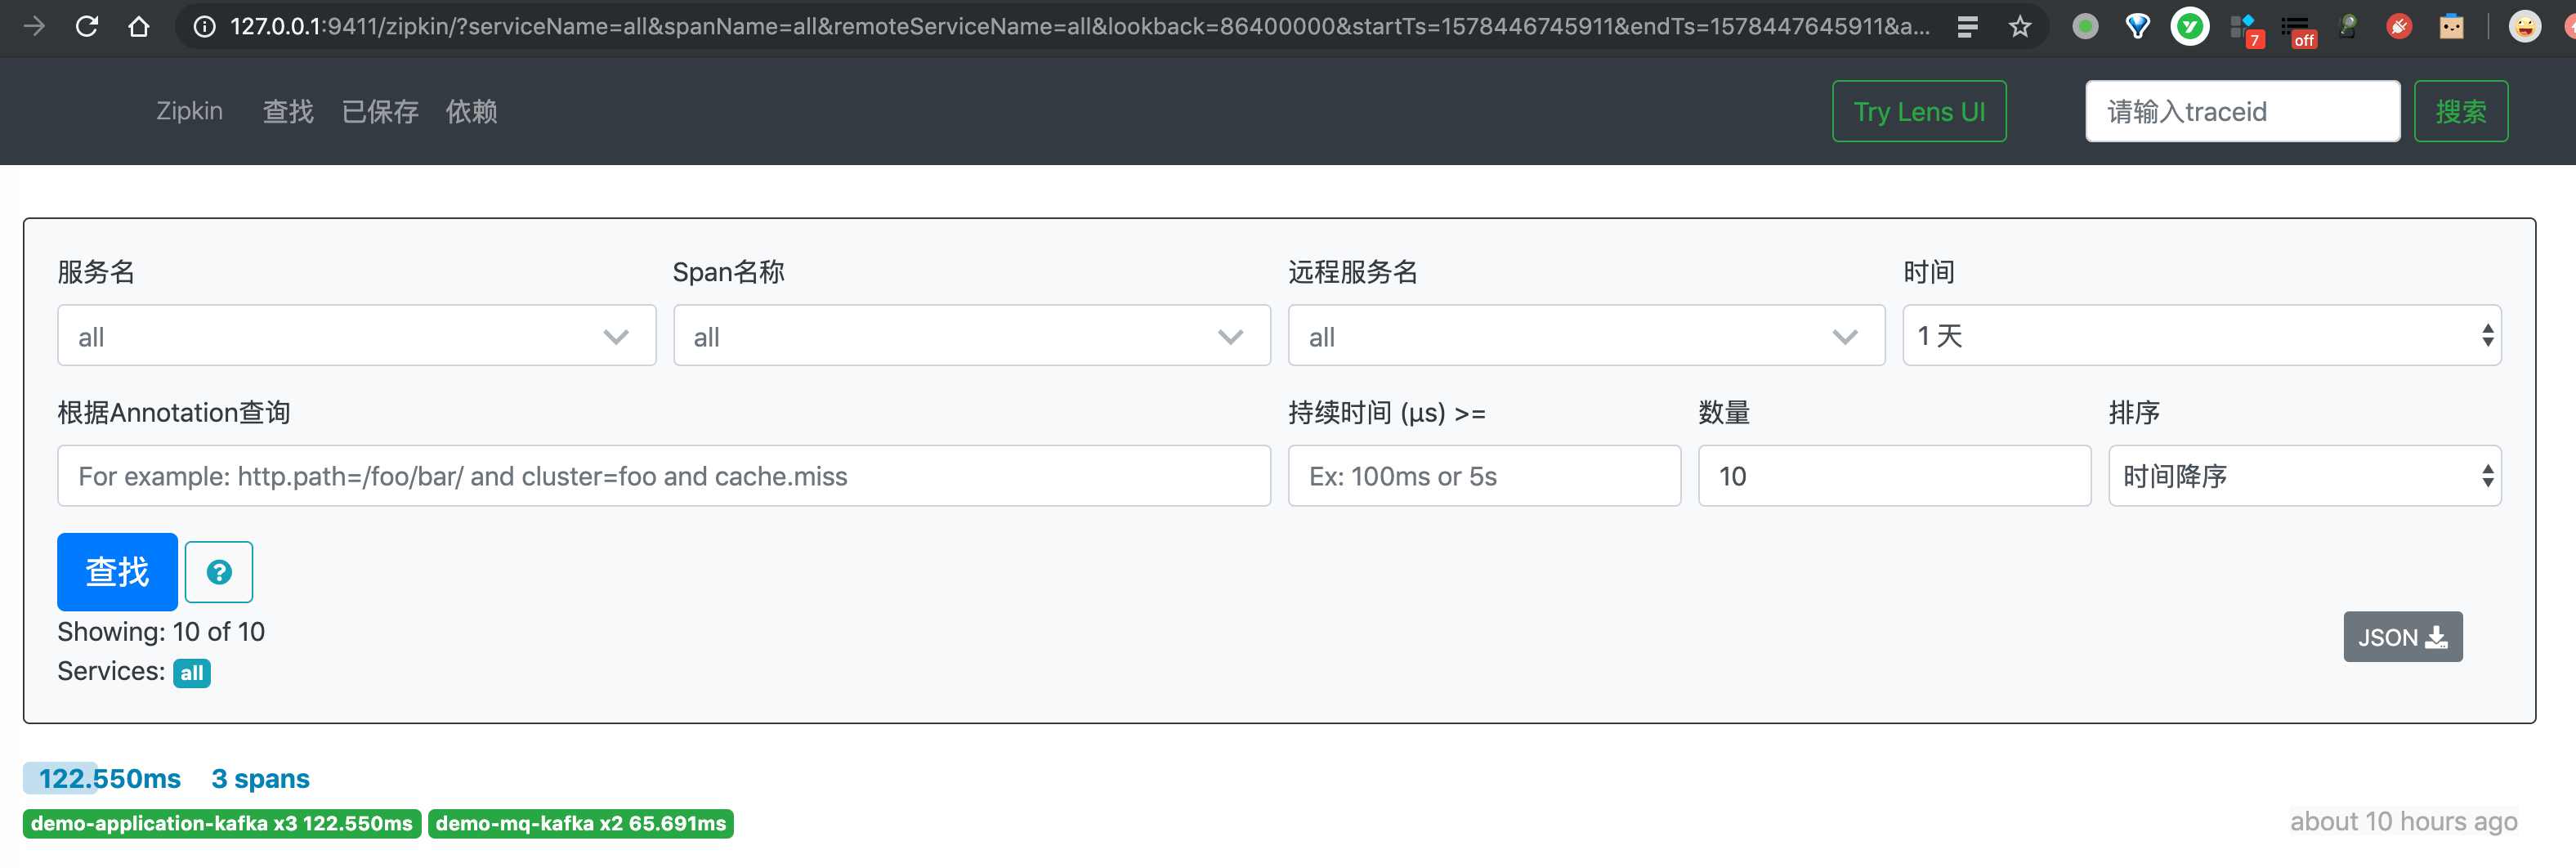Image resolution: width=2576 pixels, height=868 pixels.
Task: Click the blue 查找 search button
Action: [x=117, y=572]
